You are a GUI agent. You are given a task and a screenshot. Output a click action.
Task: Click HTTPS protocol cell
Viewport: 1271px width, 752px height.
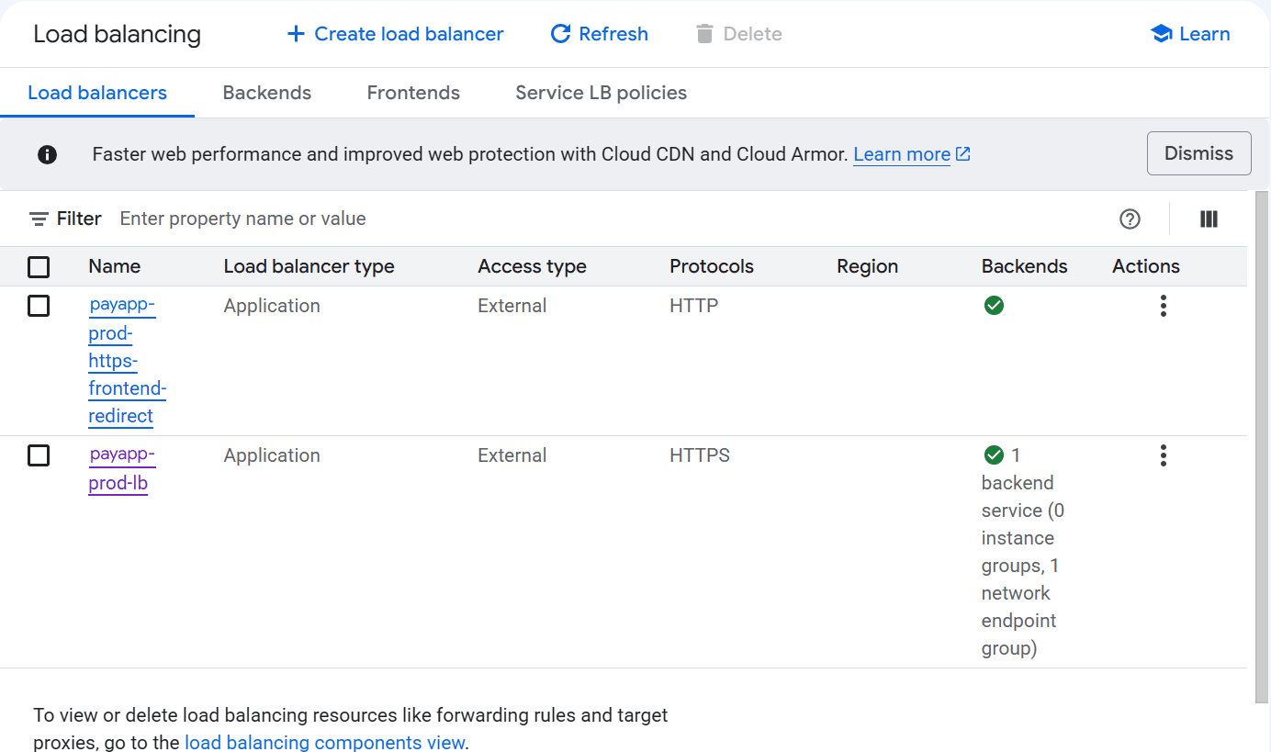[x=700, y=455]
